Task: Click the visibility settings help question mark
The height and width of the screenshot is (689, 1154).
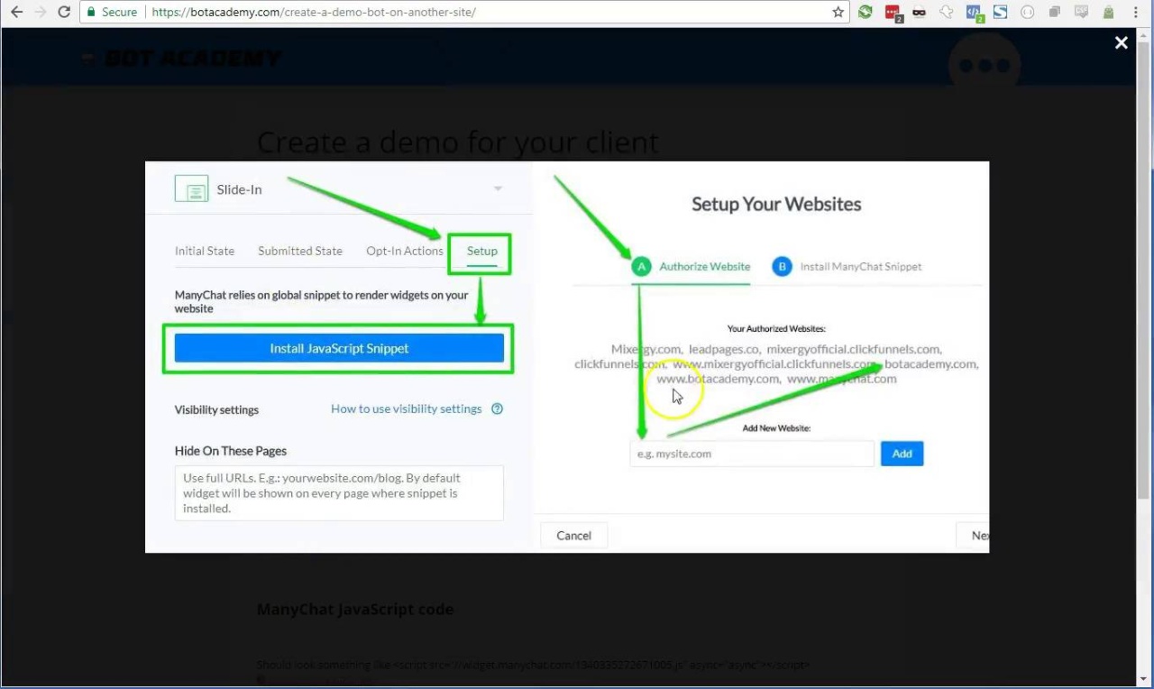Action: pyautogui.click(x=497, y=409)
